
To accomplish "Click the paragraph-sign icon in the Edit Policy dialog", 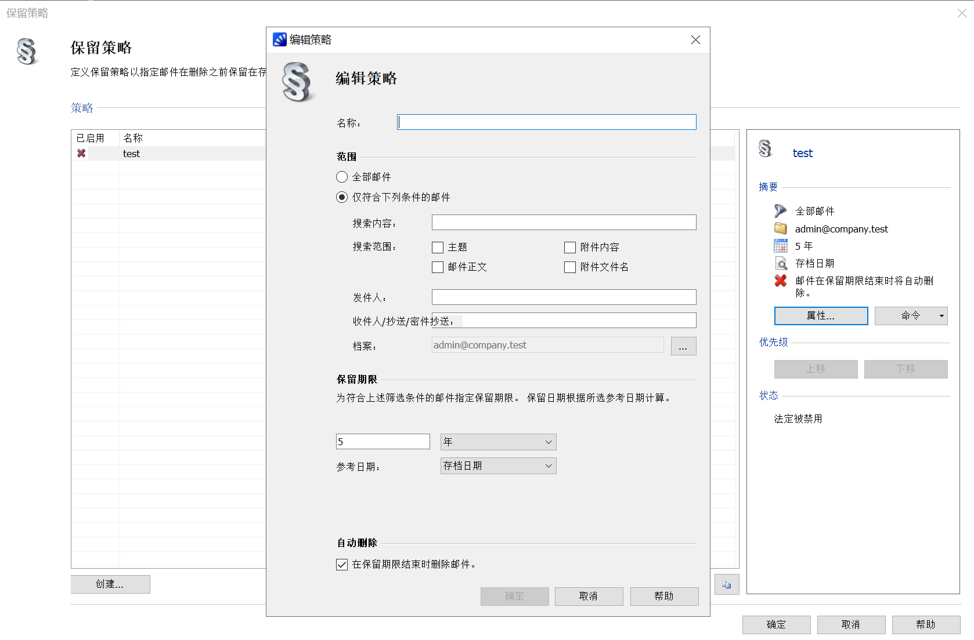I will (297, 82).
